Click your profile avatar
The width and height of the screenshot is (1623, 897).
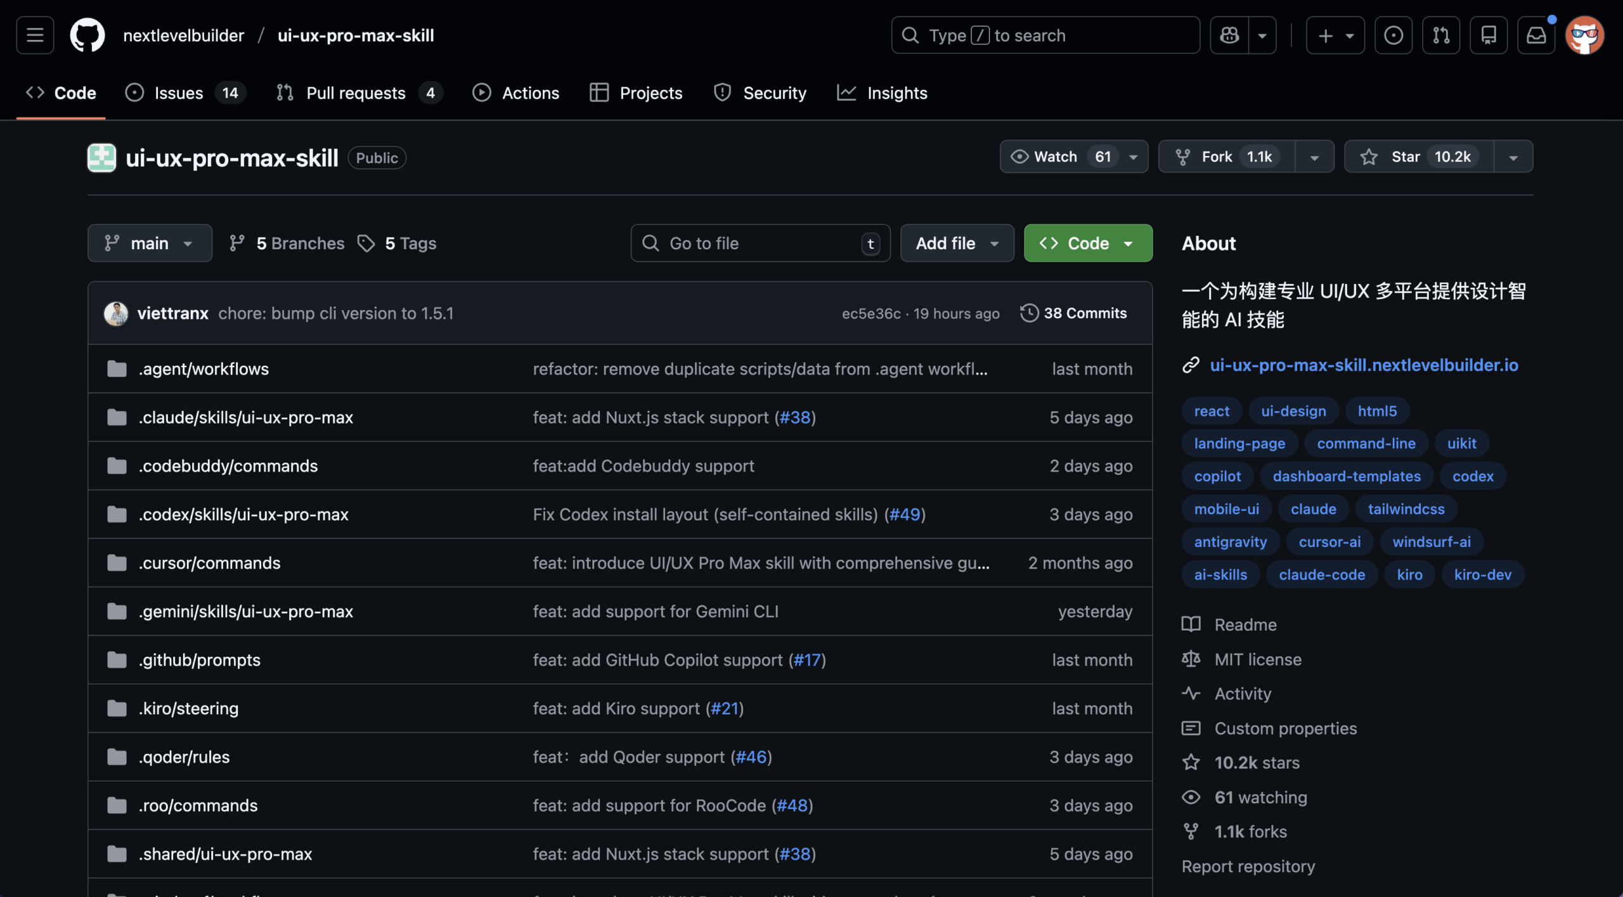tap(1585, 35)
